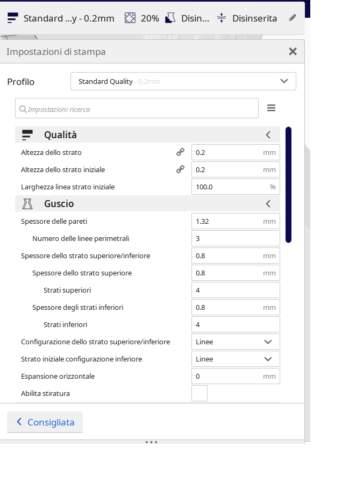Click the layer profile icon beside Standard 0.2mm
342x482 pixels.
pos(12,18)
